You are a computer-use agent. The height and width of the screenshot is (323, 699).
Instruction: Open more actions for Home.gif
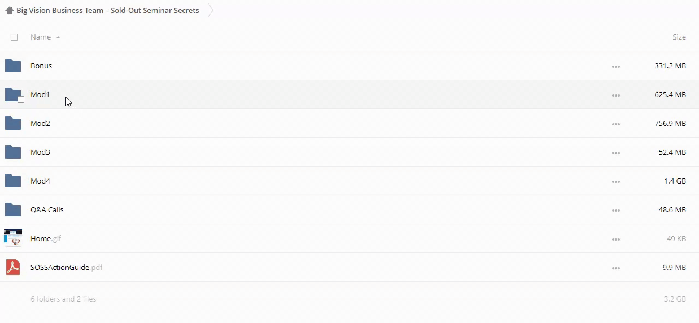(x=615, y=239)
